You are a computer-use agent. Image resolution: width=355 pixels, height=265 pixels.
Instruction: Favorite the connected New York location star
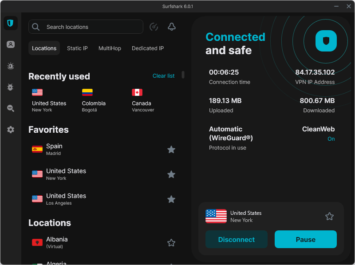tap(329, 216)
